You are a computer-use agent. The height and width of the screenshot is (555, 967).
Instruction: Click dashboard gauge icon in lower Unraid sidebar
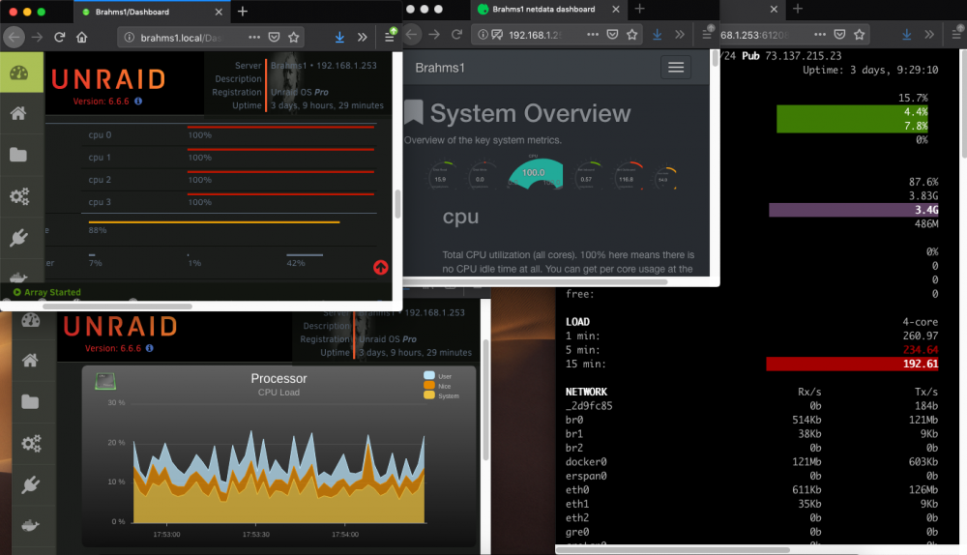(x=30, y=321)
